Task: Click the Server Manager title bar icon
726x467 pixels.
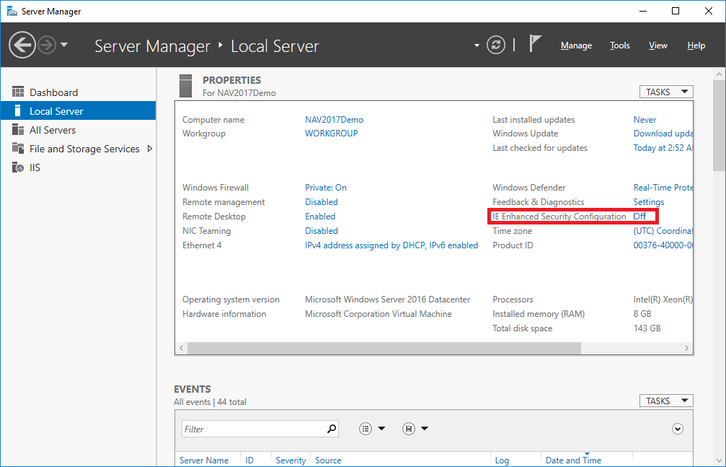Action: (12, 11)
